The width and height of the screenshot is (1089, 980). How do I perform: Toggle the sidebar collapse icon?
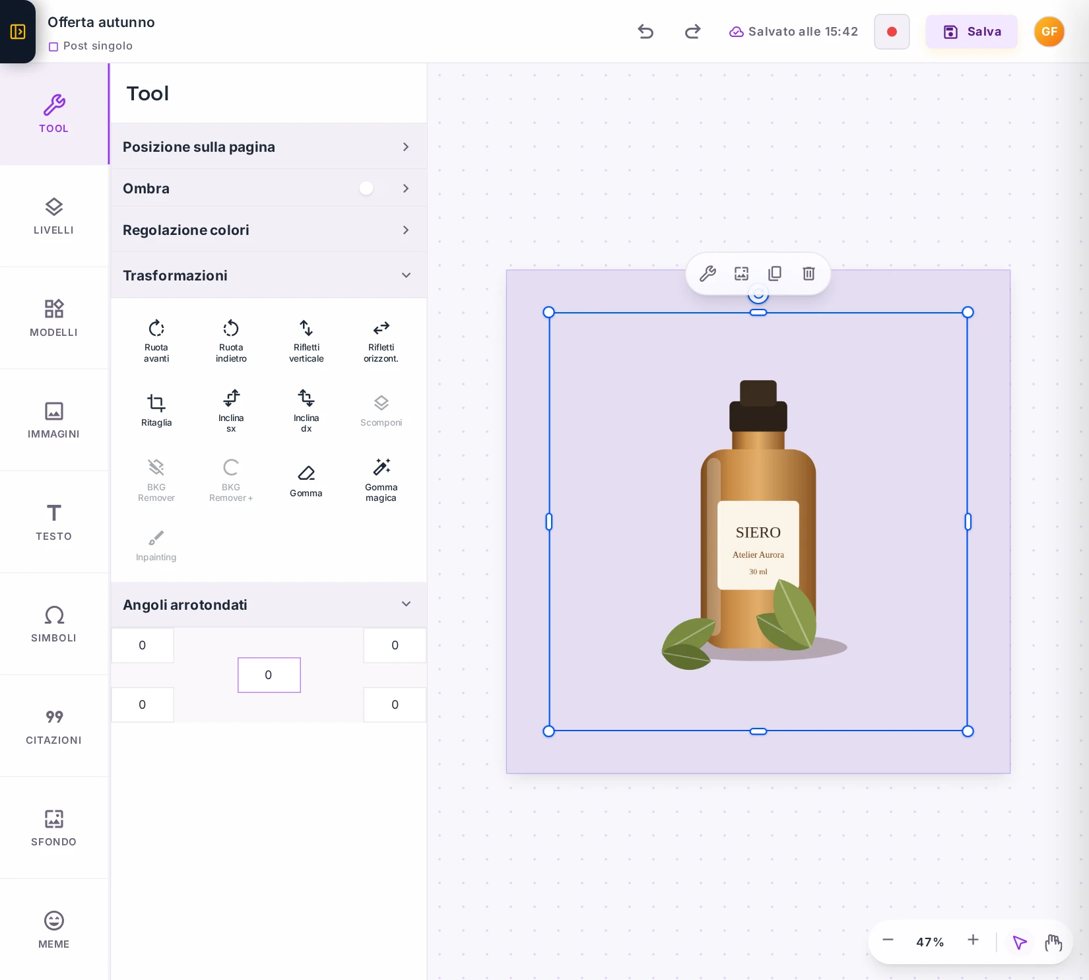click(x=18, y=32)
